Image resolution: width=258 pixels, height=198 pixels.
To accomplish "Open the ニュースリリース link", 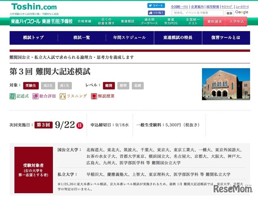I will pos(242,7).
